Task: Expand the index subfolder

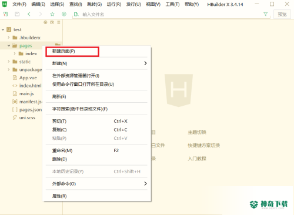Action: [x=15, y=53]
